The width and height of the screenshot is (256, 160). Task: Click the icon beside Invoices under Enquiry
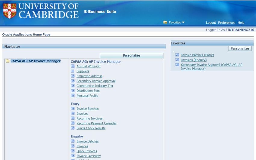click(73, 146)
